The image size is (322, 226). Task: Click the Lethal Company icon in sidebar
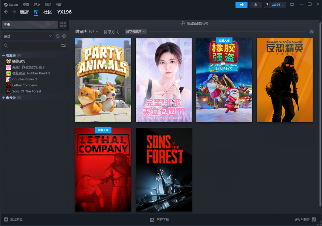tap(8, 85)
